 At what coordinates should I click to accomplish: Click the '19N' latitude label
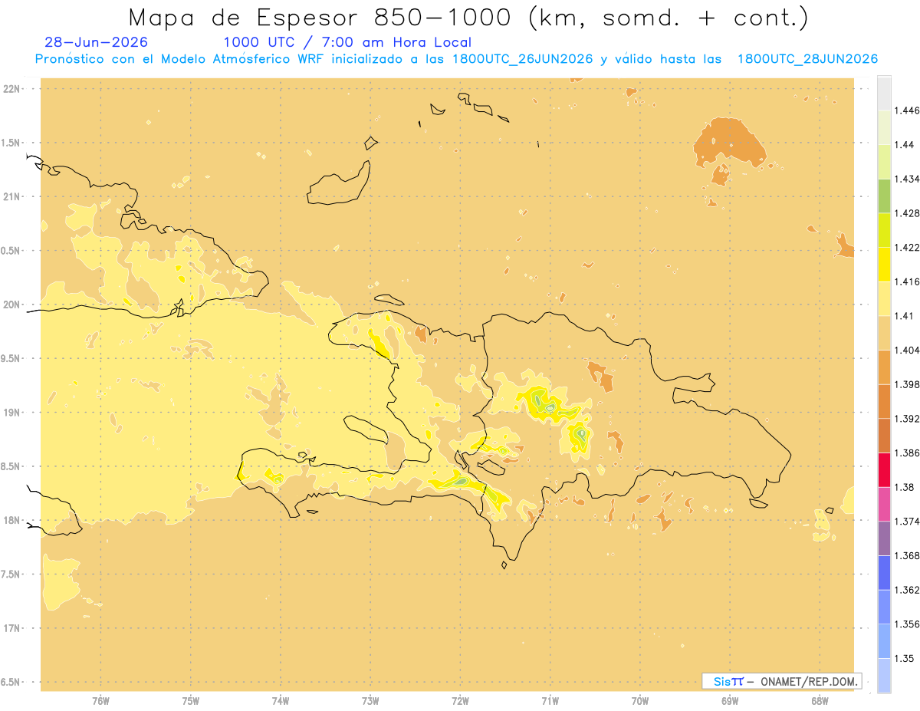click(x=11, y=412)
